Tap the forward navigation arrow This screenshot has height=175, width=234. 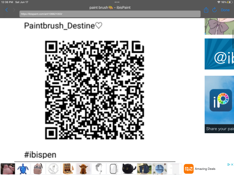tap(14, 10)
